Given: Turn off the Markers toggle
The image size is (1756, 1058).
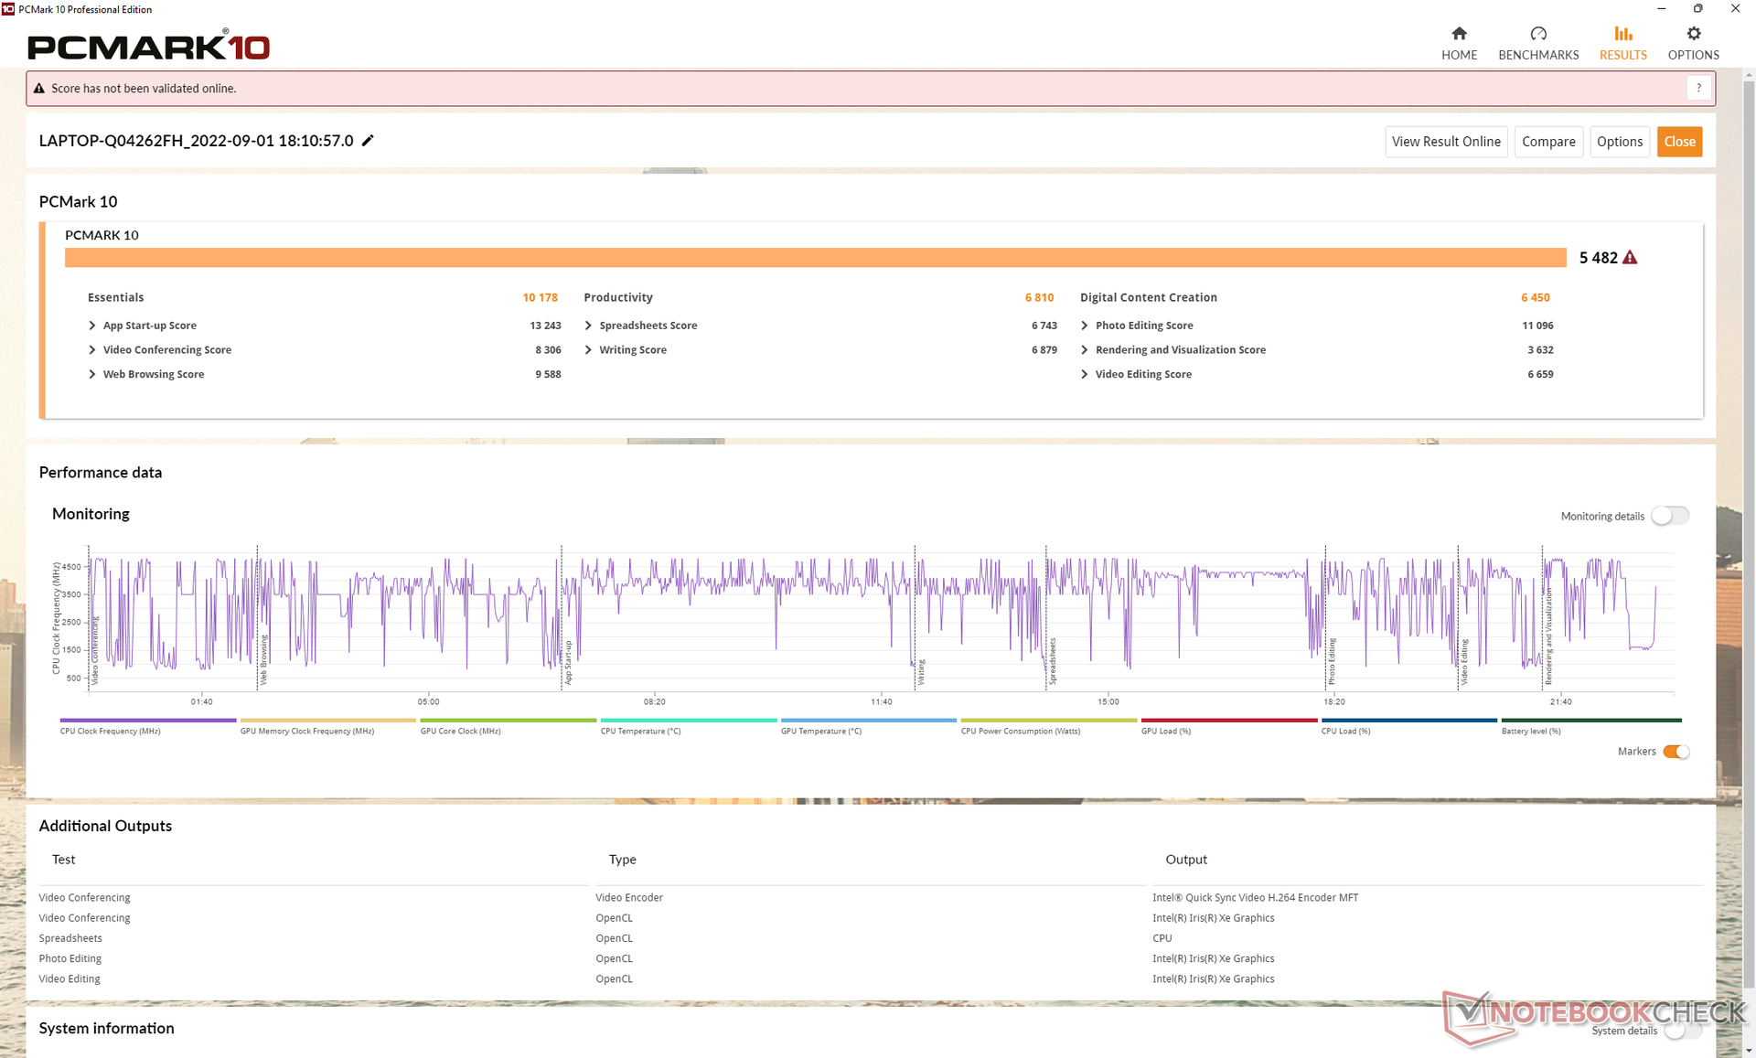Looking at the screenshot, I should tap(1676, 752).
